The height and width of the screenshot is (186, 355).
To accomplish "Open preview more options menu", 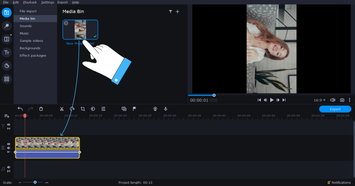I will 350,100.
